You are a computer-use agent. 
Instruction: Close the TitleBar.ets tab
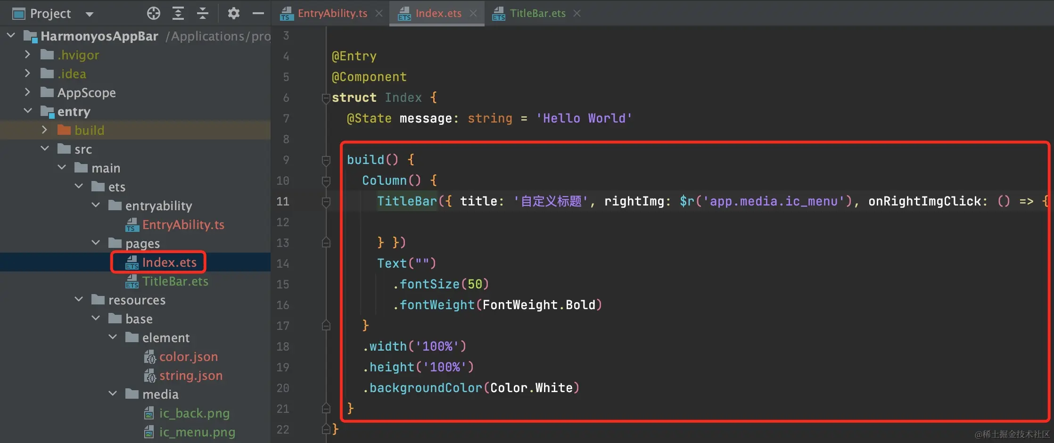tap(577, 13)
